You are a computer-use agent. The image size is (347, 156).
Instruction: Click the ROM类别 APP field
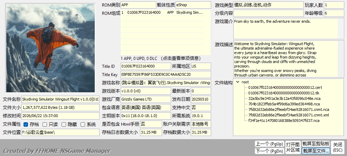(x=138, y=5)
